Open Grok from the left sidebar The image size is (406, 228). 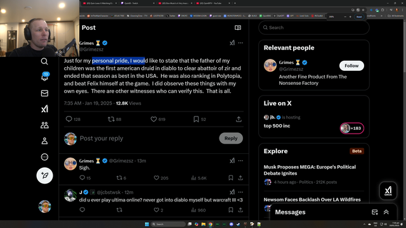[x=44, y=109]
